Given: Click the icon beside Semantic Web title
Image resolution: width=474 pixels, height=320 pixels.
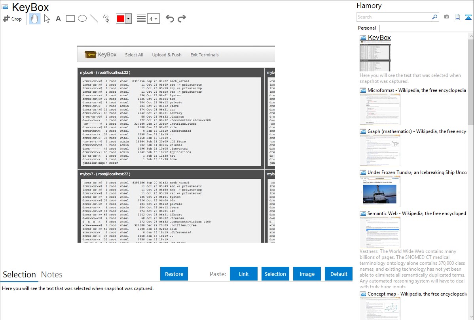Looking at the screenshot, I should tap(363, 213).
